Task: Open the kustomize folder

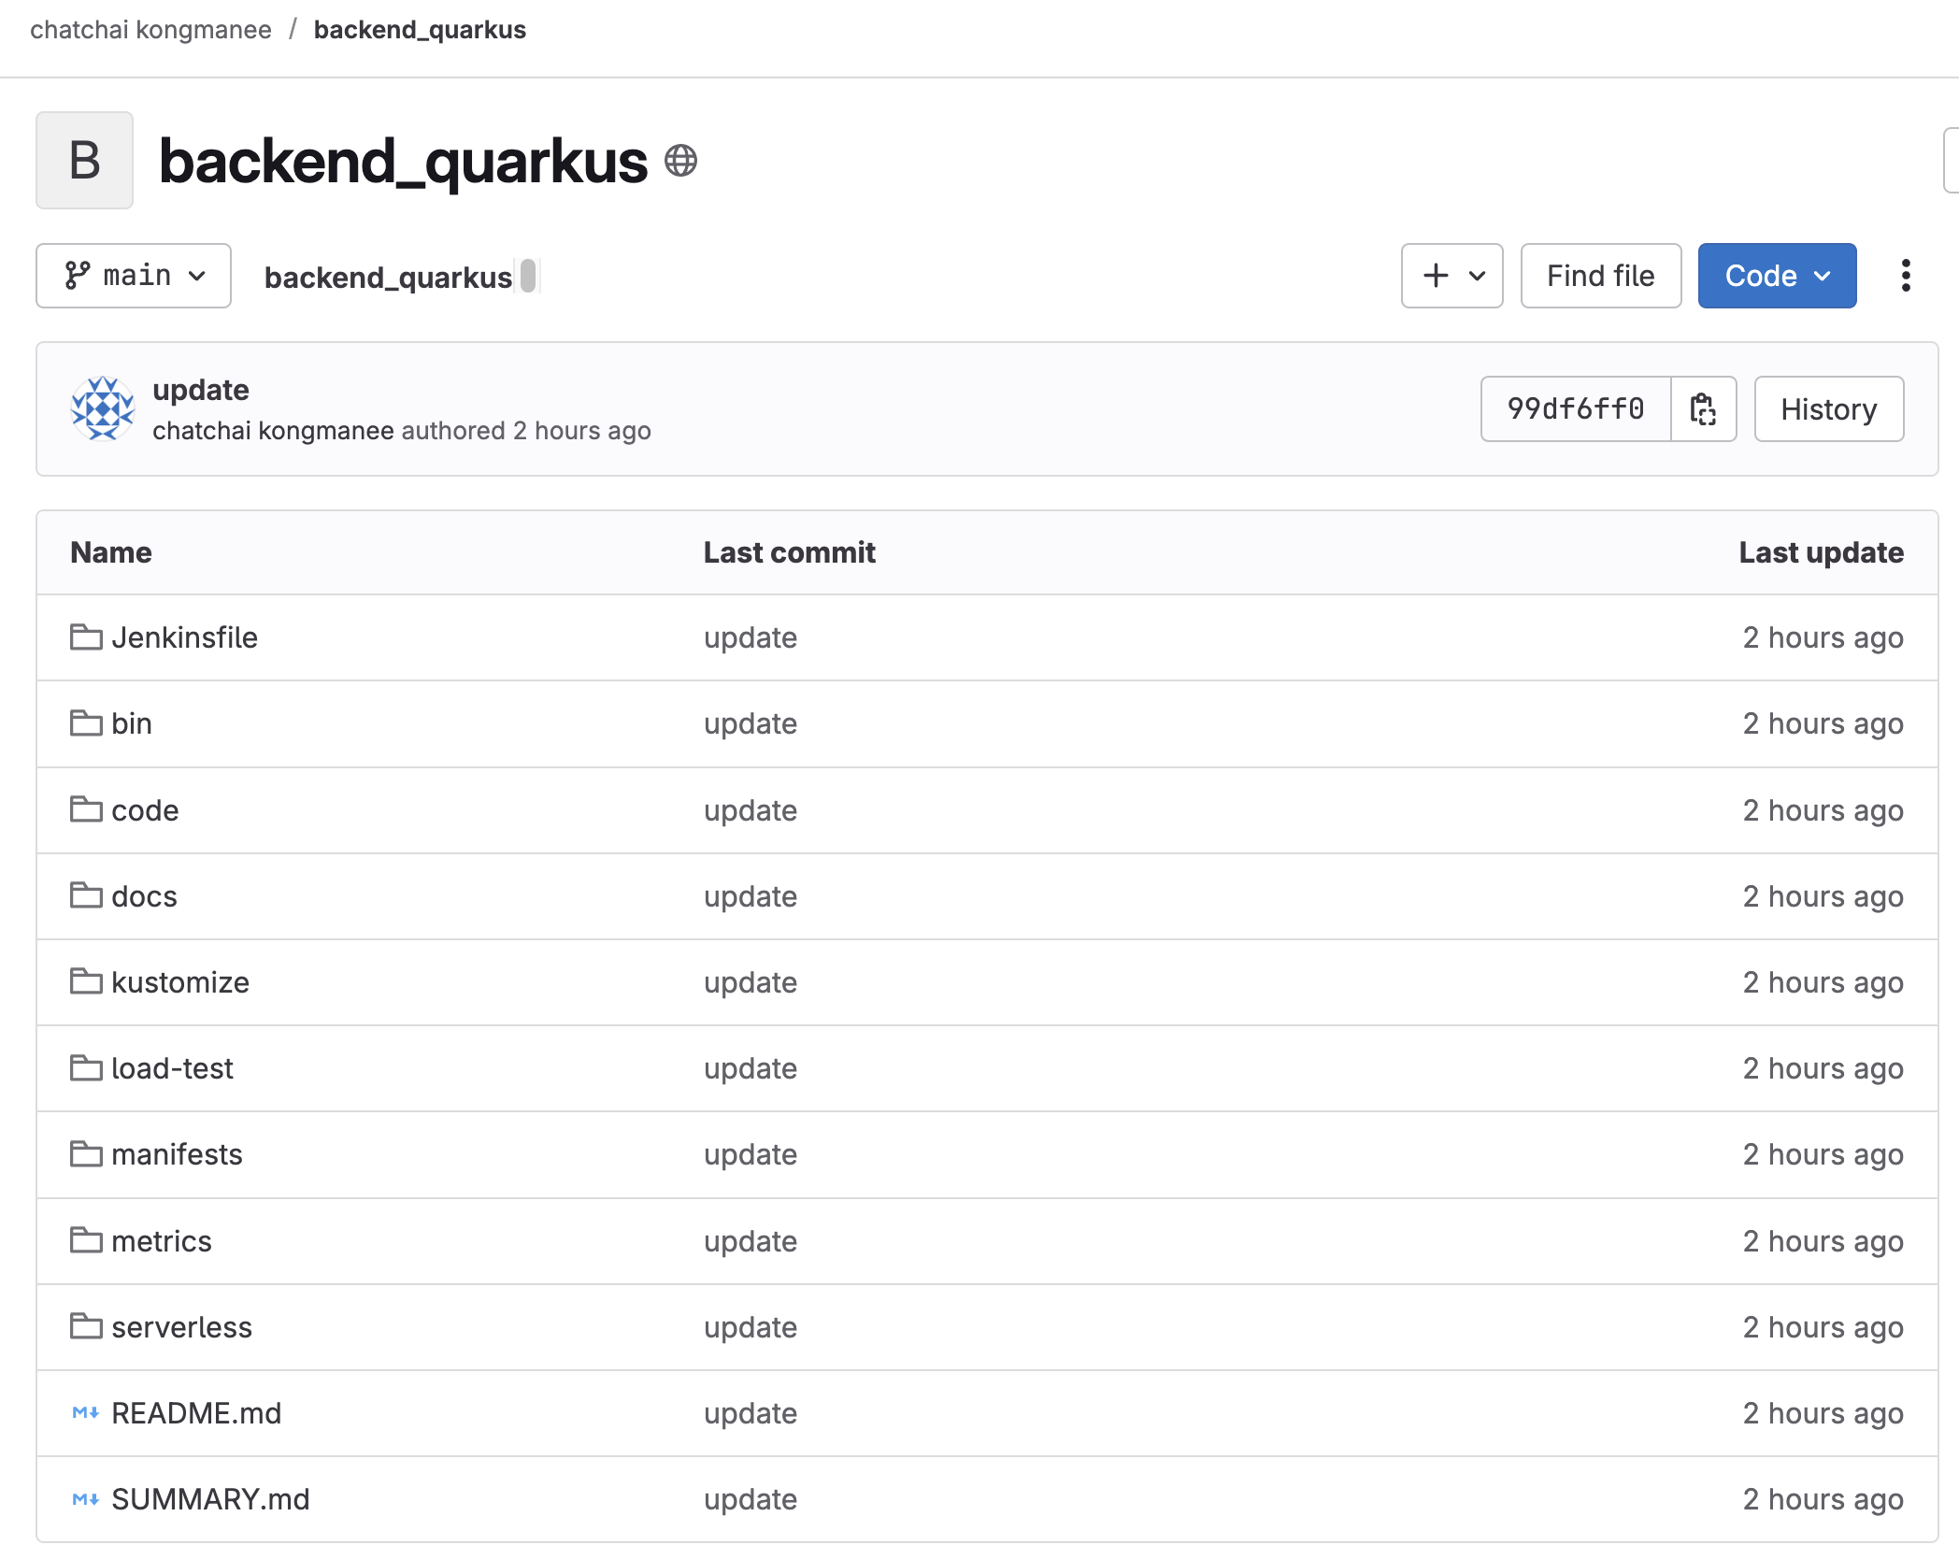Action: pos(180,982)
